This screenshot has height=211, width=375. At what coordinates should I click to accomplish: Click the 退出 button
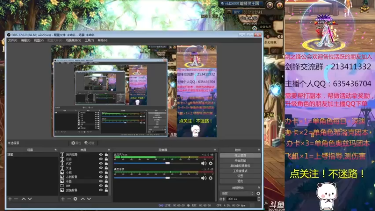click(240, 181)
